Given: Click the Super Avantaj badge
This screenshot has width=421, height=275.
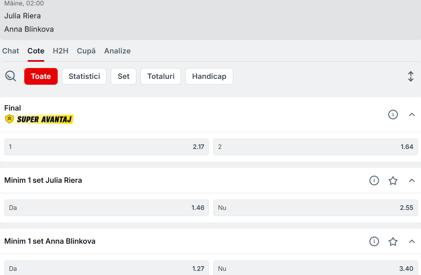Looking at the screenshot, I should pyautogui.click(x=39, y=119).
